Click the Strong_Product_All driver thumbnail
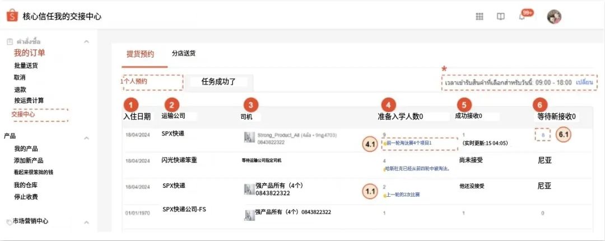Image resolution: width=605 pixels, height=241 pixels. 249,138
